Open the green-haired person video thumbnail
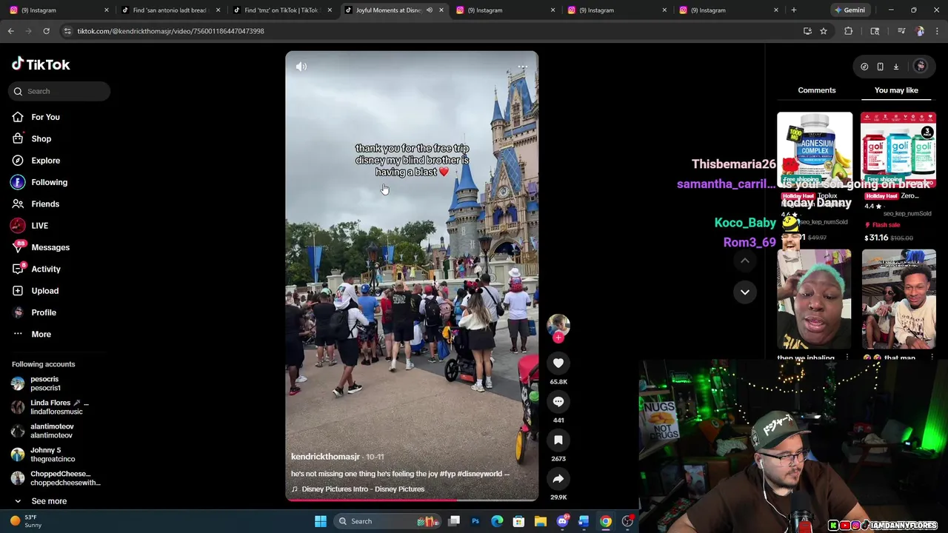The image size is (948, 533). (814, 299)
